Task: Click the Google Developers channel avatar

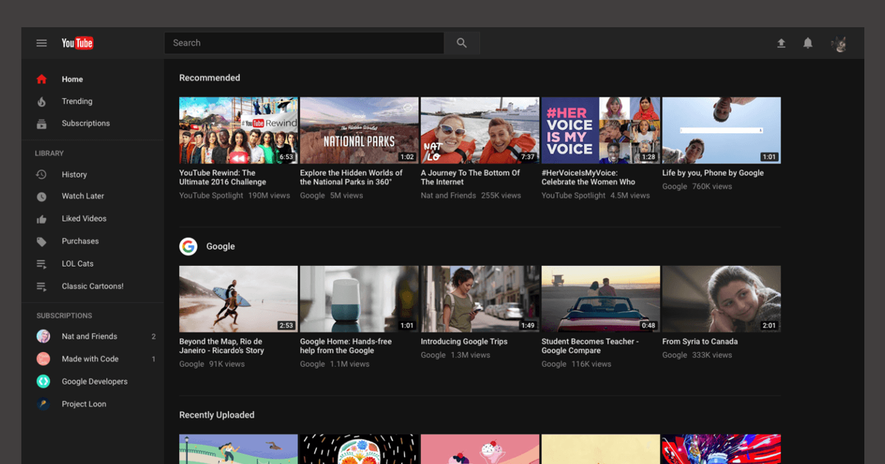Action: click(44, 382)
